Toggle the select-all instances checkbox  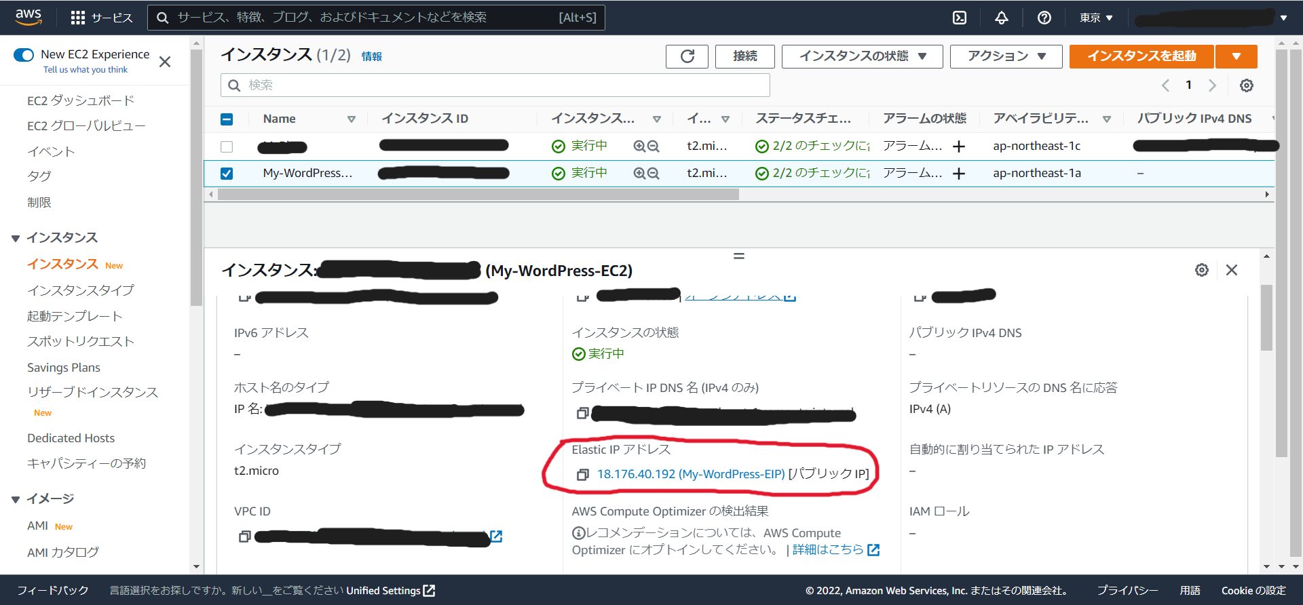pos(227,119)
